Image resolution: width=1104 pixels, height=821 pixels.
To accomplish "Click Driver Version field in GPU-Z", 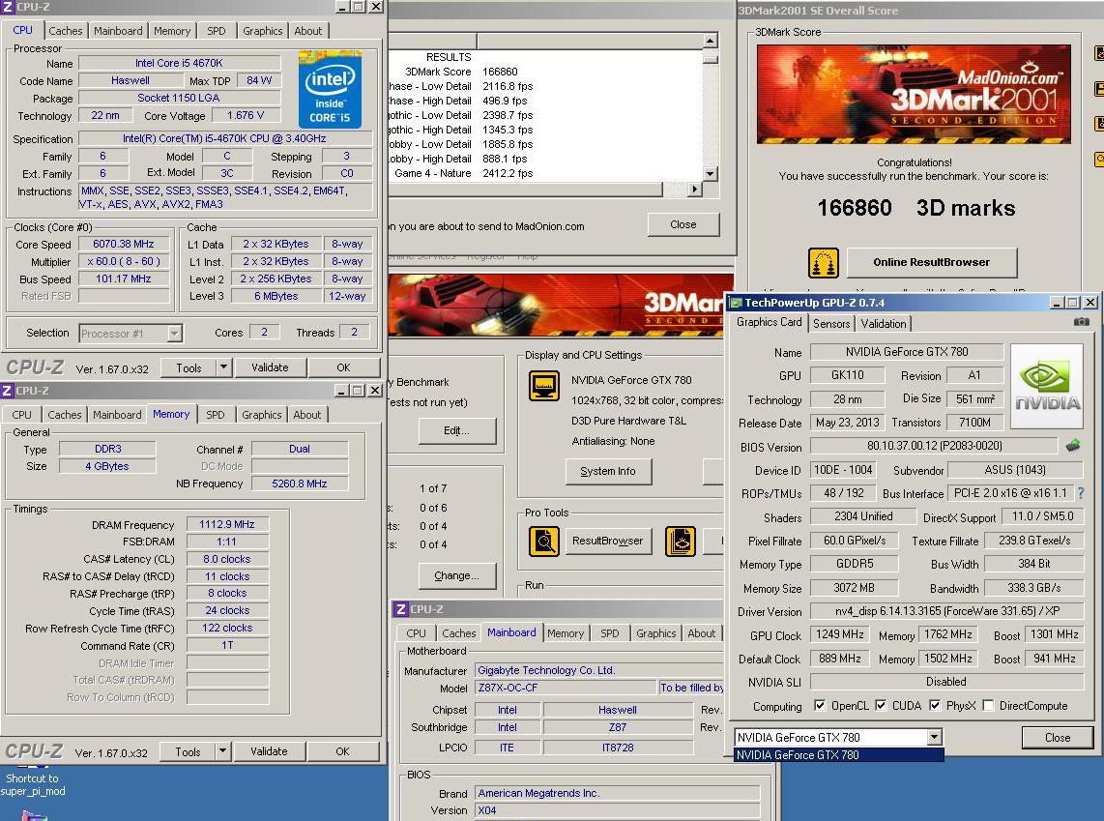I will point(946,611).
